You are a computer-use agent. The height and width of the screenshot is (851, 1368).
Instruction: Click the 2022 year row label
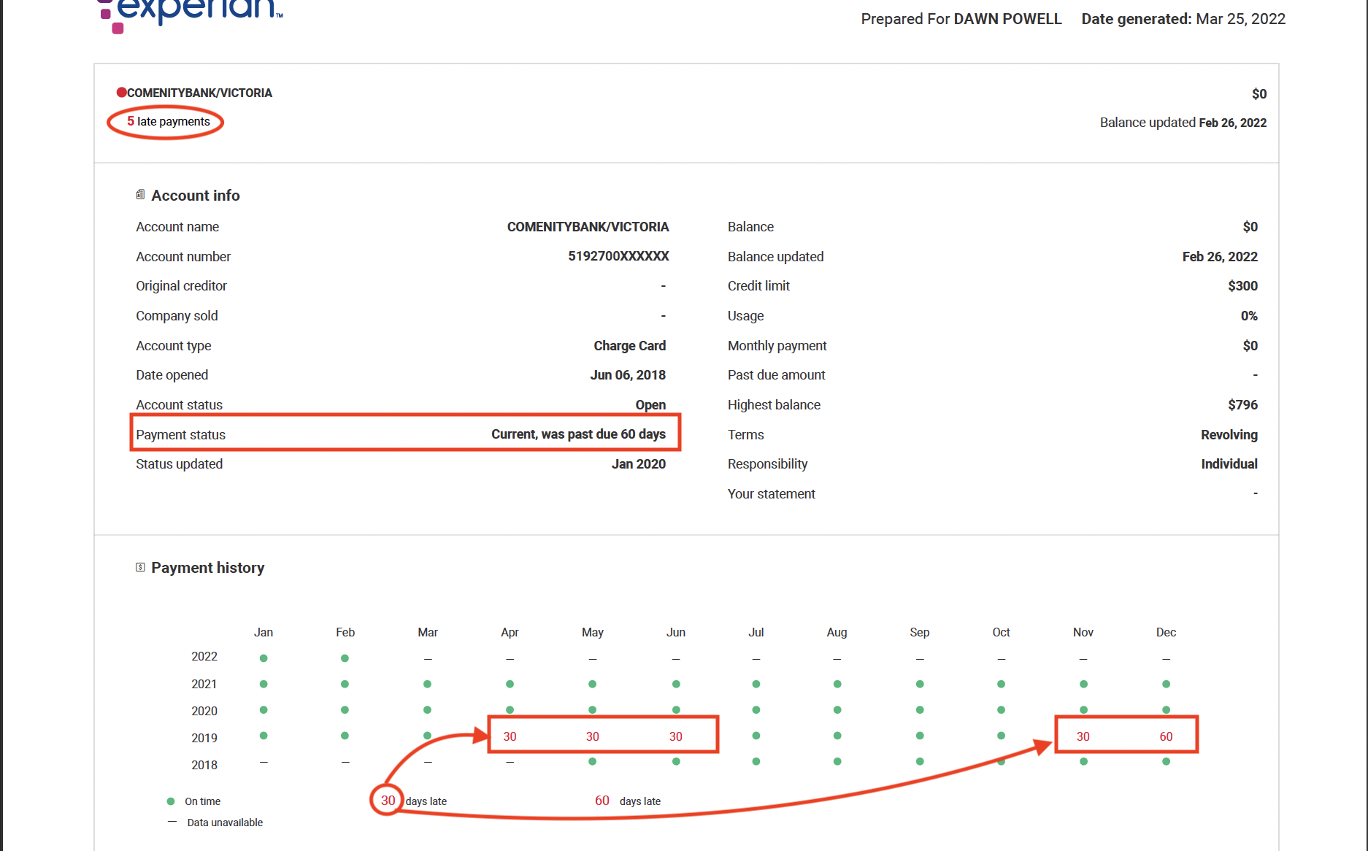[x=204, y=656]
